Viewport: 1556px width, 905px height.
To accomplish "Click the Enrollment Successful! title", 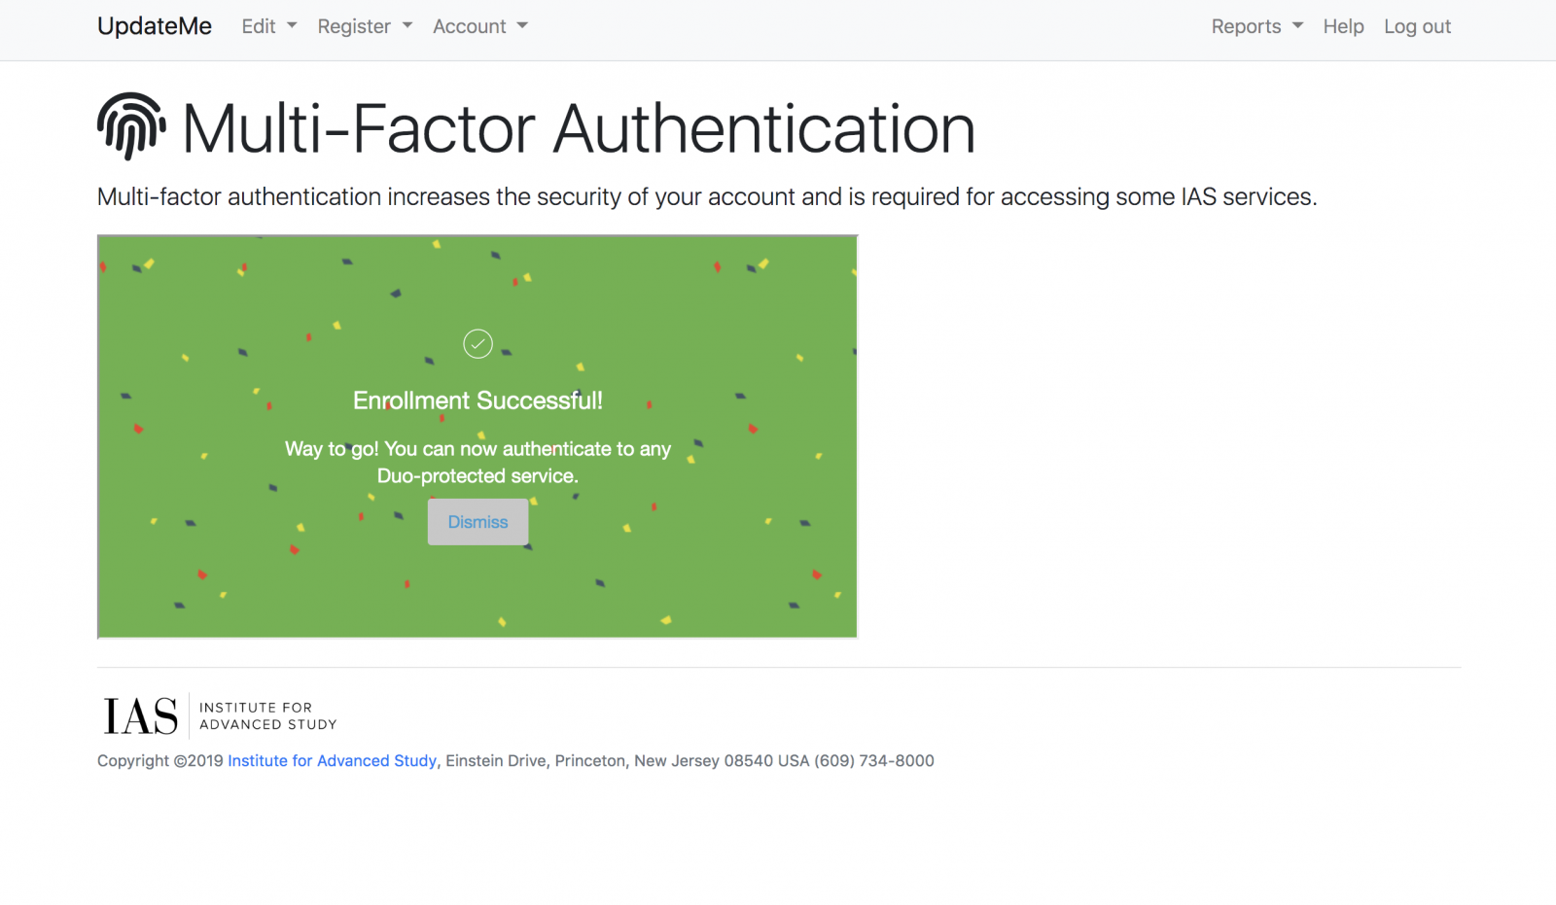I will click(x=477, y=400).
